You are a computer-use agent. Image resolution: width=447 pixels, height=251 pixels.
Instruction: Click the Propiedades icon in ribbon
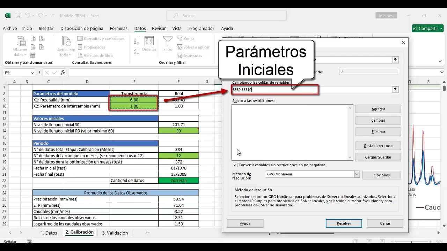(x=80, y=47)
